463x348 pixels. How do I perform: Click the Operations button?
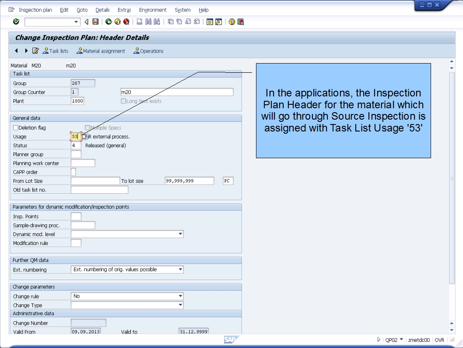(x=148, y=51)
